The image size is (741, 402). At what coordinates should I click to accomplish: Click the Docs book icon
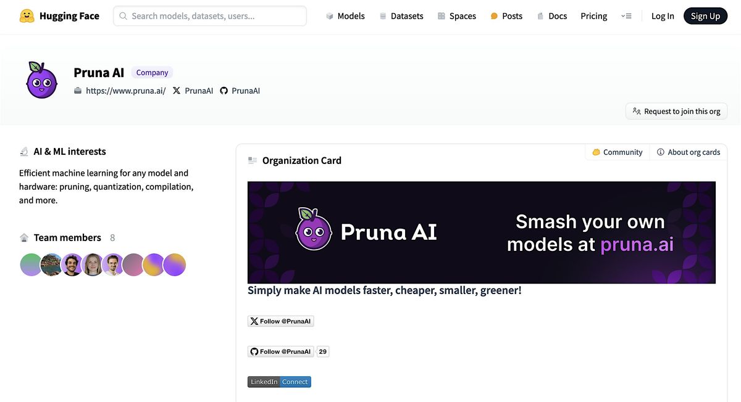click(540, 15)
